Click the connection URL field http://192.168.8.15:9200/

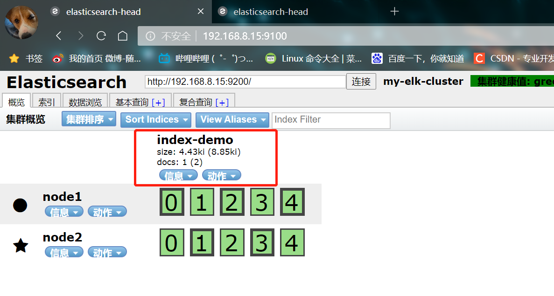point(245,82)
